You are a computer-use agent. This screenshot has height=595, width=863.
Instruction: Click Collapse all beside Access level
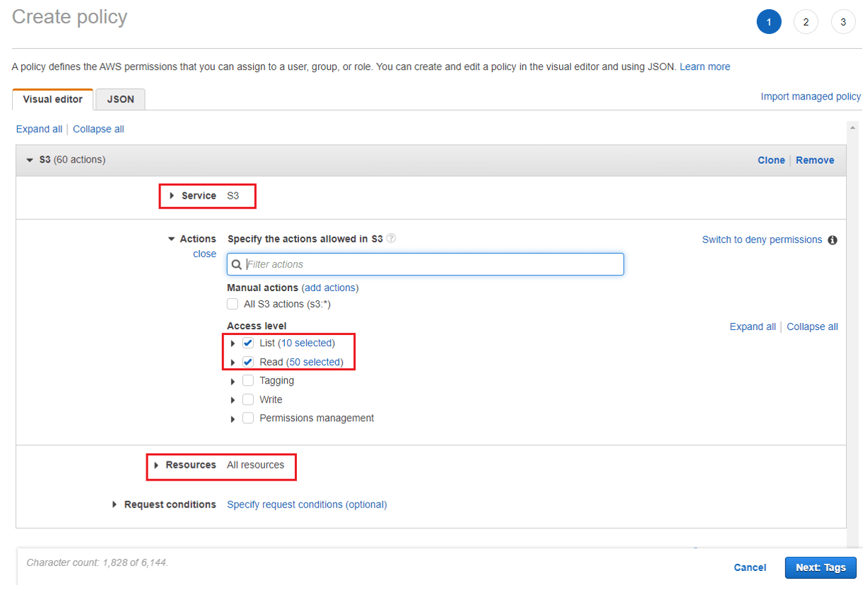click(812, 326)
